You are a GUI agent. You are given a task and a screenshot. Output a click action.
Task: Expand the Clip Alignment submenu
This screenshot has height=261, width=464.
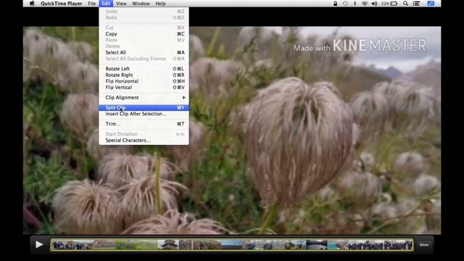click(144, 97)
